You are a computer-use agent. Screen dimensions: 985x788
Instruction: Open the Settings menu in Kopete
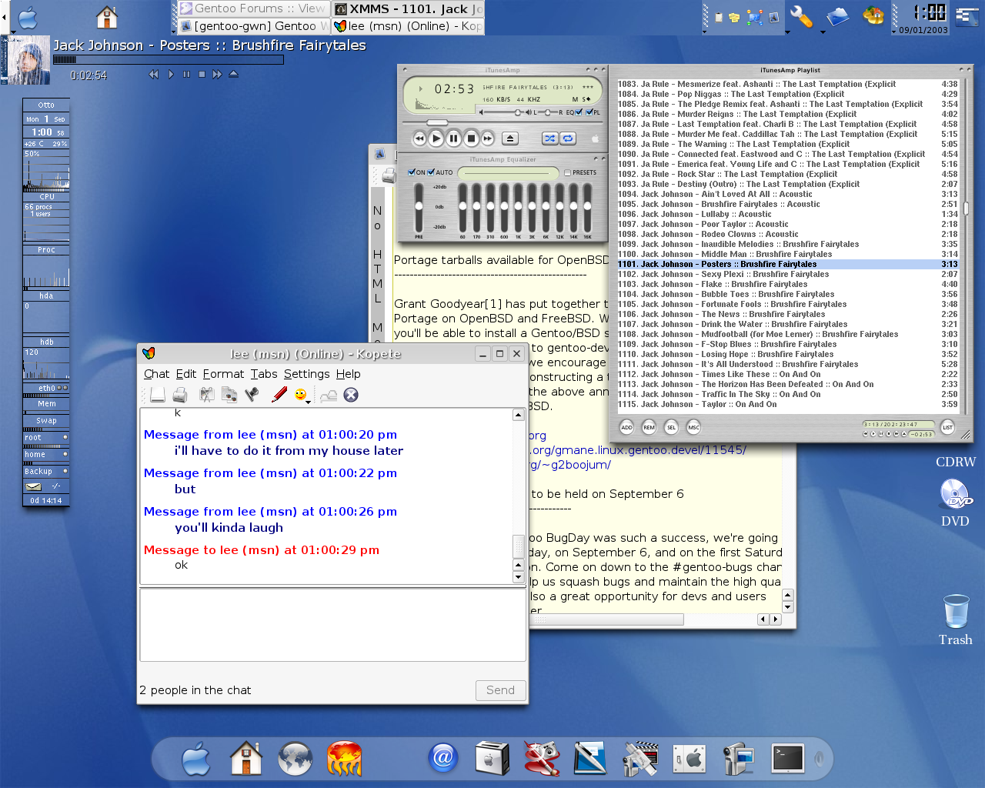306,374
